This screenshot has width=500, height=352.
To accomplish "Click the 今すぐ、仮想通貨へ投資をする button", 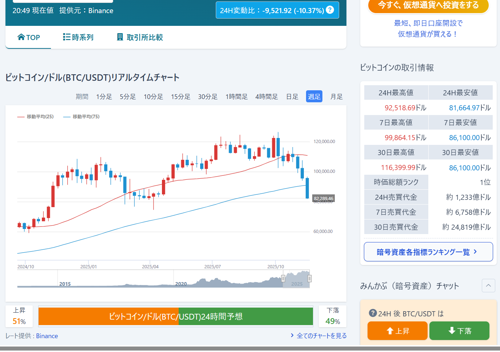I will point(428,5).
